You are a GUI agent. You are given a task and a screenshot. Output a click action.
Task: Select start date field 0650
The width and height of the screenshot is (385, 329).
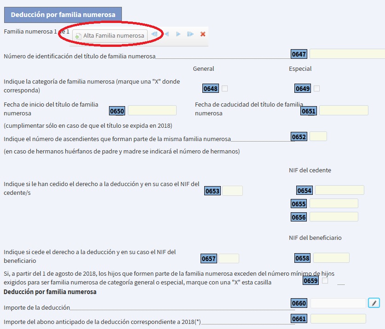coord(152,111)
